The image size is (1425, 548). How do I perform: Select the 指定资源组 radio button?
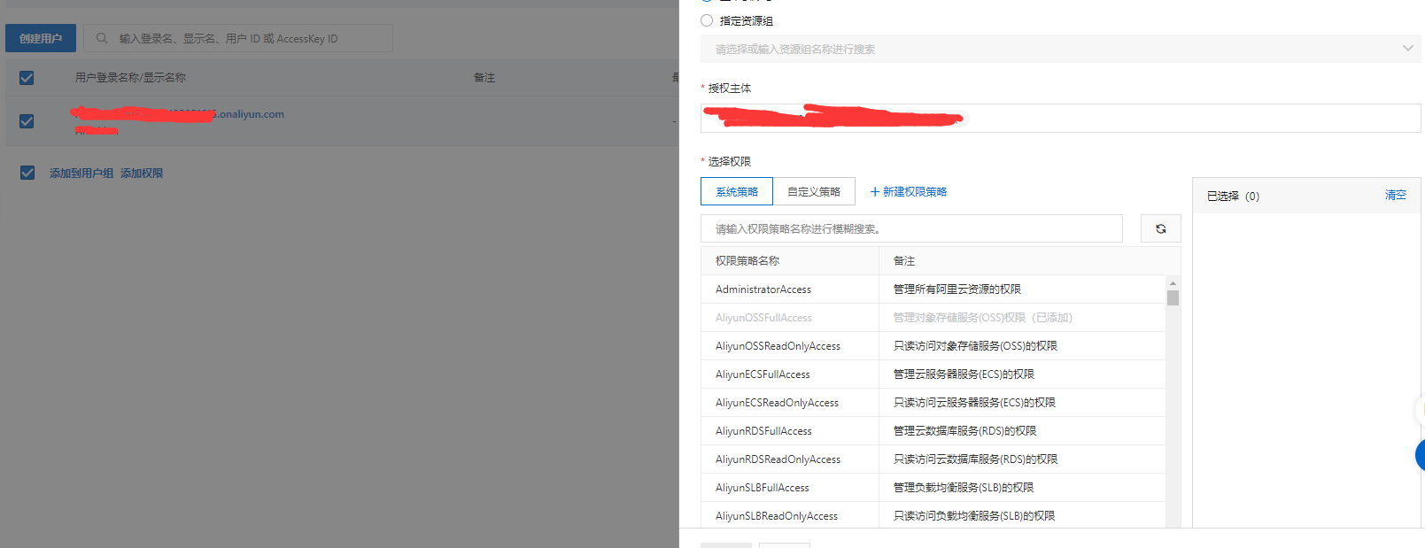tap(707, 20)
